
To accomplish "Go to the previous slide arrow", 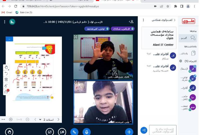I will [x=35, y=120].
